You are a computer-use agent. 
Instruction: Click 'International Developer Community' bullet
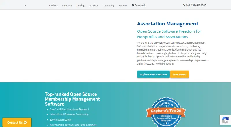(69, 115)
